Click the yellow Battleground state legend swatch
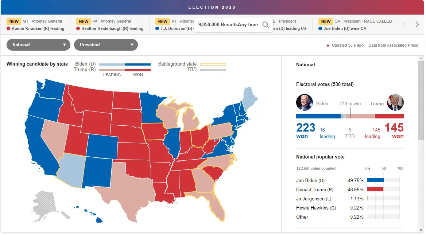Image resolution: width=426 pixels, height=235 pixels. tap(213, 64)
